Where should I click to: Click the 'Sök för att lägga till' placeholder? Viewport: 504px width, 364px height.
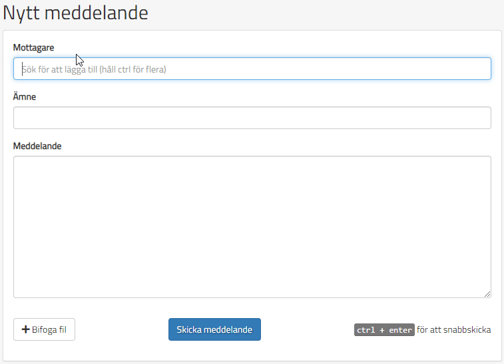(94, 69)
